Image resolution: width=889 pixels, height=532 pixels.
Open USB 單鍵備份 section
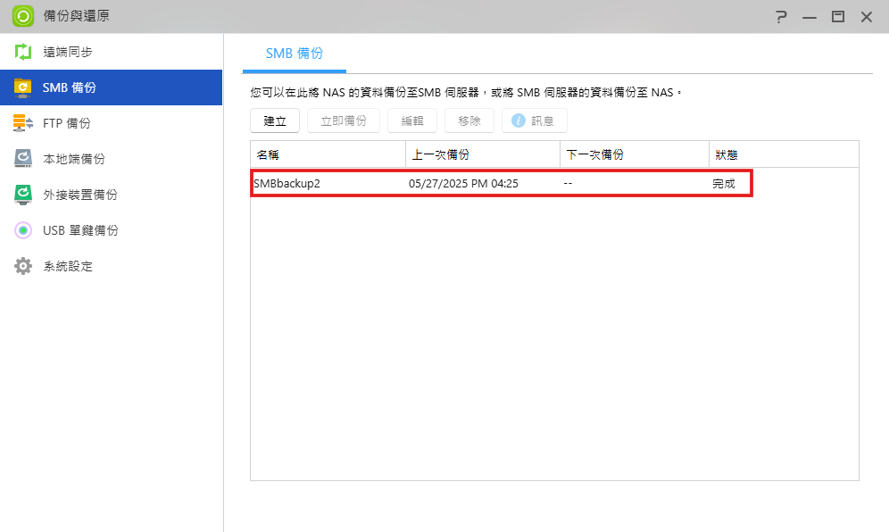[111, 230]
